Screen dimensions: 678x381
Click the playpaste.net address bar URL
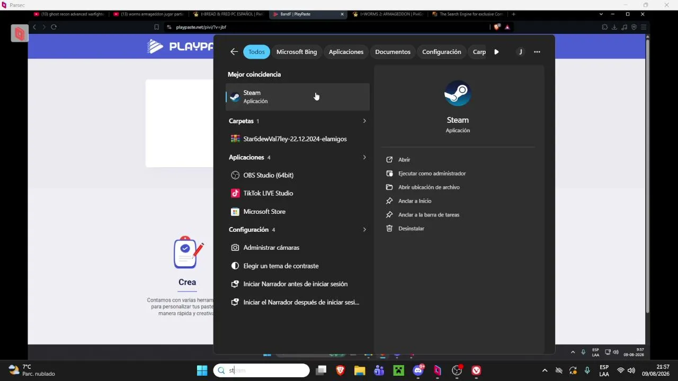(x=201, y=27)
